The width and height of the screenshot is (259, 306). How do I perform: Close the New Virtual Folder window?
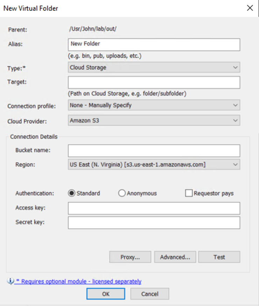point(250,8)
